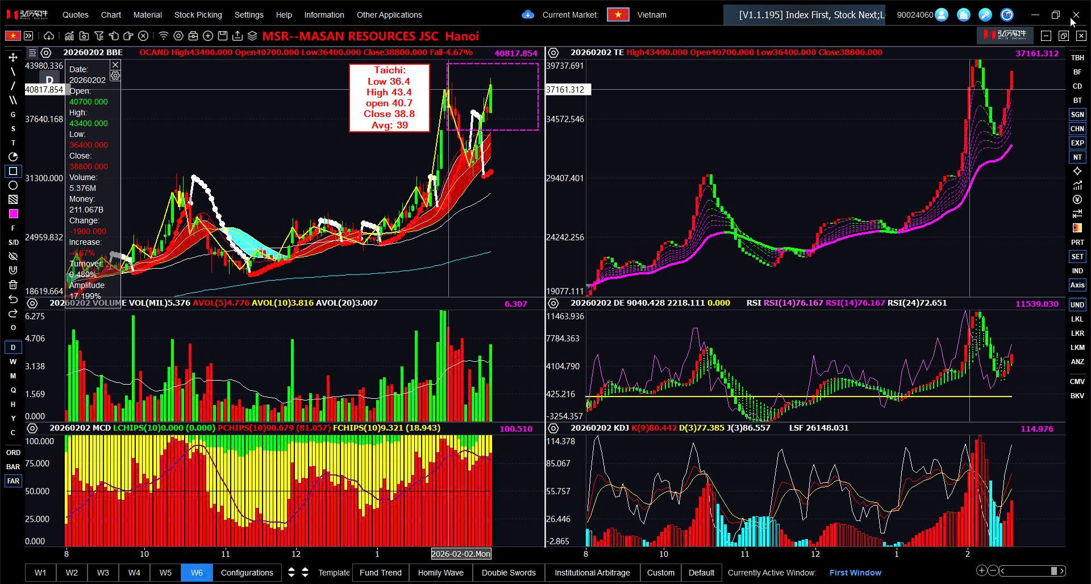Toggle hide drawings eye icon
Image resolution: width=1091 pixels, height=584 pixels.
click(13, 256)
